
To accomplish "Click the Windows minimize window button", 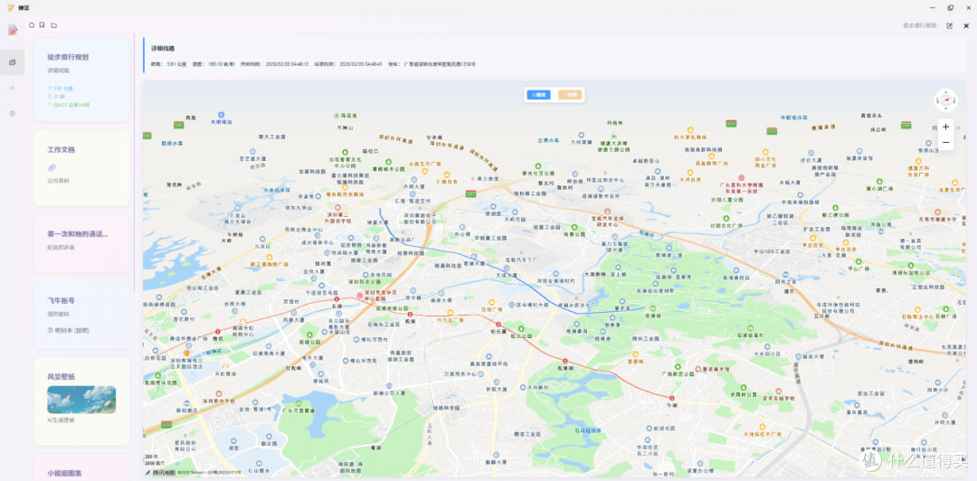I will point(932,7).
